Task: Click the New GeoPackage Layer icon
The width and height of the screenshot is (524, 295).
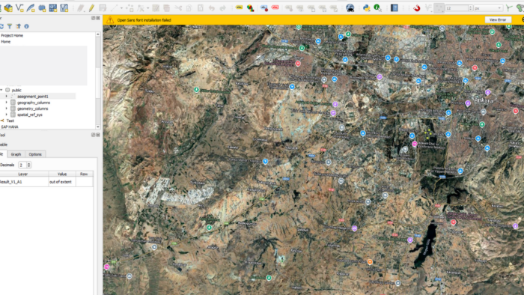Action: 8,7
